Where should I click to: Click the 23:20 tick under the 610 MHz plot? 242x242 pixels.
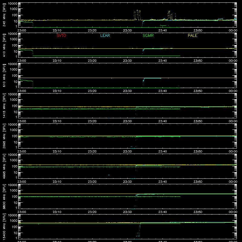92,91
